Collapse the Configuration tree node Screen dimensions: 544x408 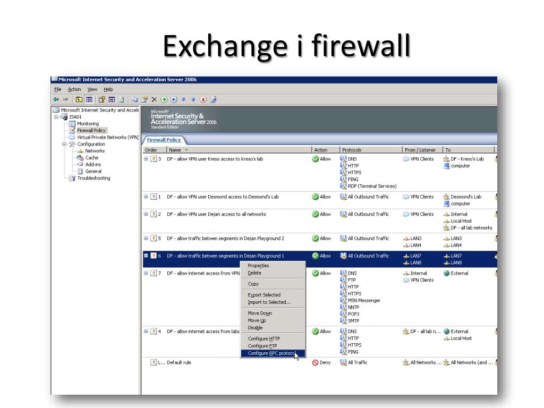pos(64,144)
